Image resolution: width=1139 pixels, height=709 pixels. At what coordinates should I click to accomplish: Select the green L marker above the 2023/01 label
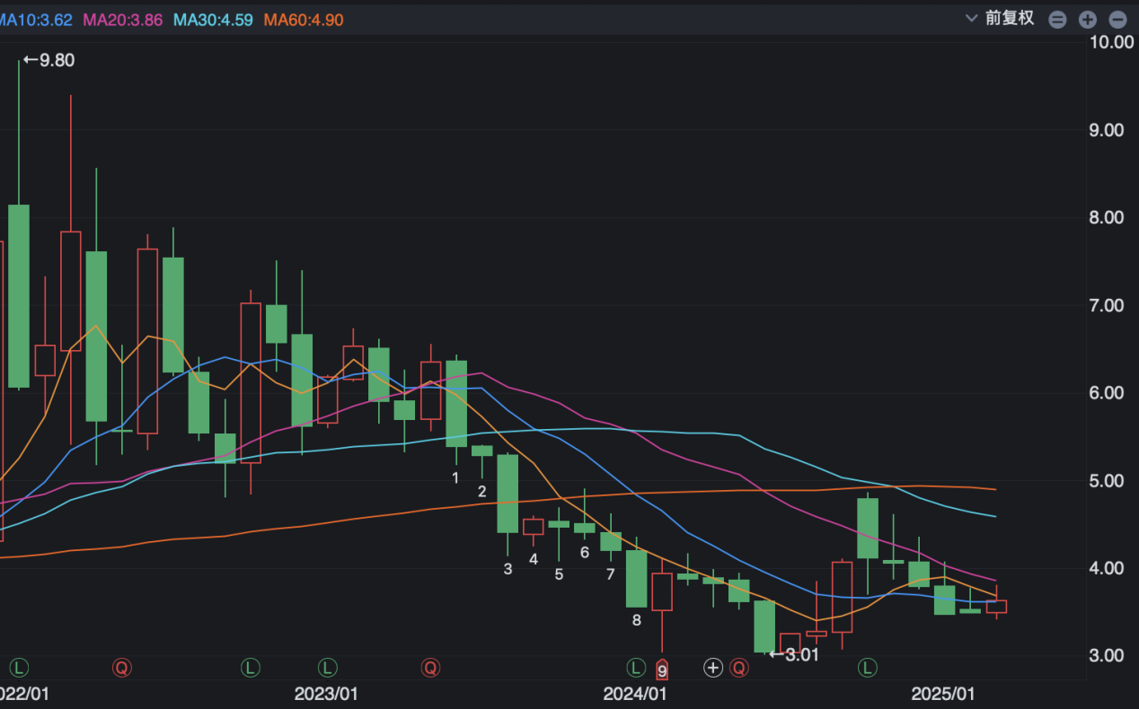tap(328, 667)
